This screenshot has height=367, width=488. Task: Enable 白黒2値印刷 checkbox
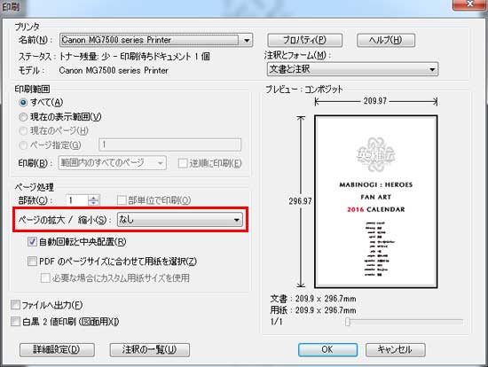tap(15, 321)
